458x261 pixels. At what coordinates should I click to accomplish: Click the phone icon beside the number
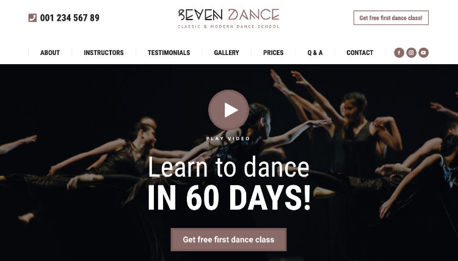(x=32, y=18)
